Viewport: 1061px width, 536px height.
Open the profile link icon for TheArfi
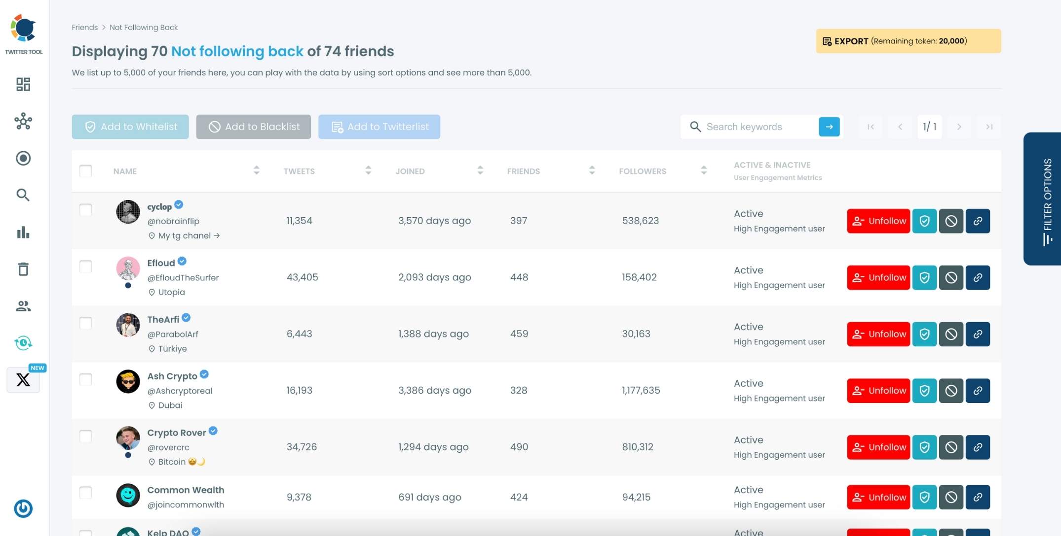(x=978, y=334)
